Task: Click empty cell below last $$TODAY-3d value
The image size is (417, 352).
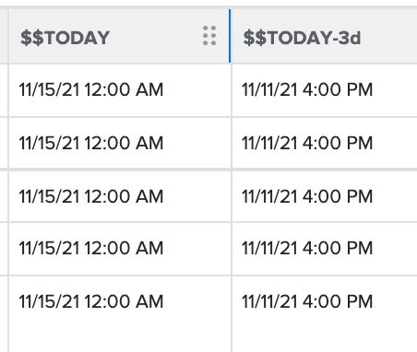Action: click(x=325, y=339)
